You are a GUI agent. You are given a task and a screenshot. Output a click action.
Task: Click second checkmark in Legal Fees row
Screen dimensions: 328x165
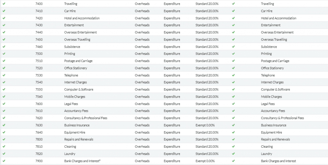tap(234, 104)
